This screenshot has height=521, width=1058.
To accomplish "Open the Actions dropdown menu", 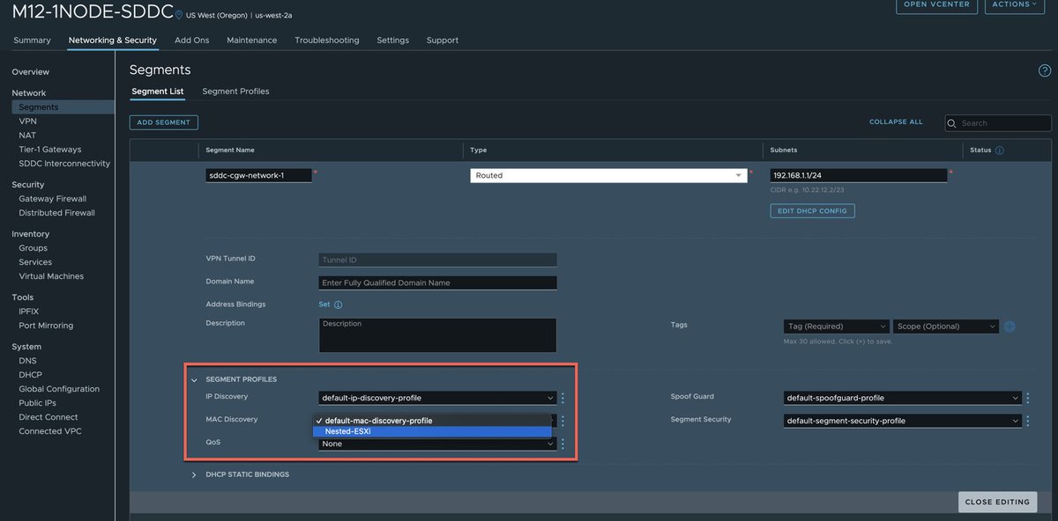I will 1015,4.
